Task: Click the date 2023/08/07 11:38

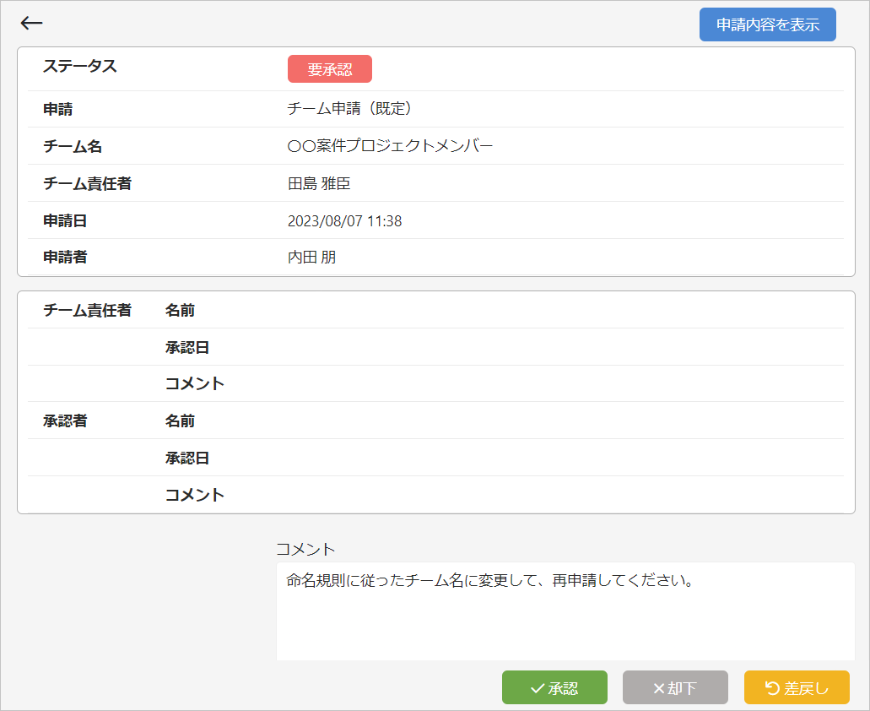Action: 344,221
